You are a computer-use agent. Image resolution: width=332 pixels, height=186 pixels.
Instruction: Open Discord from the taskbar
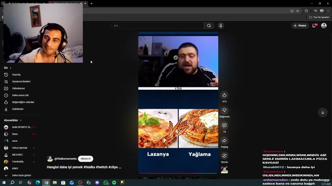[97, 183]
